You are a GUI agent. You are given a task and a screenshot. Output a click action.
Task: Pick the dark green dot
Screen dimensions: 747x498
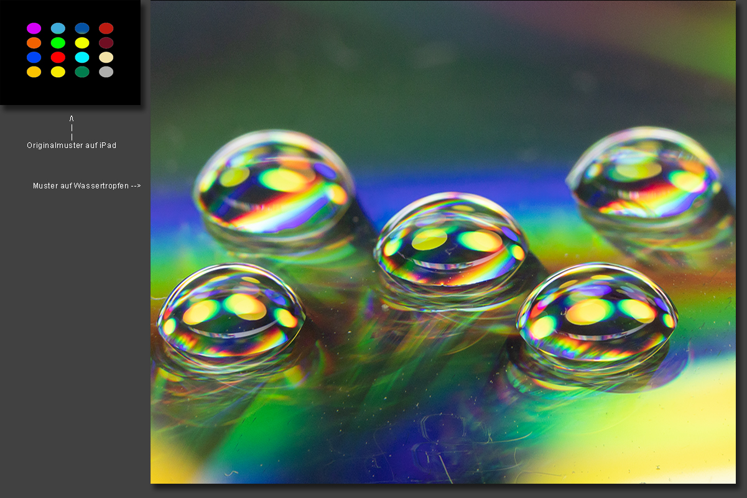[x=82, y=71]
